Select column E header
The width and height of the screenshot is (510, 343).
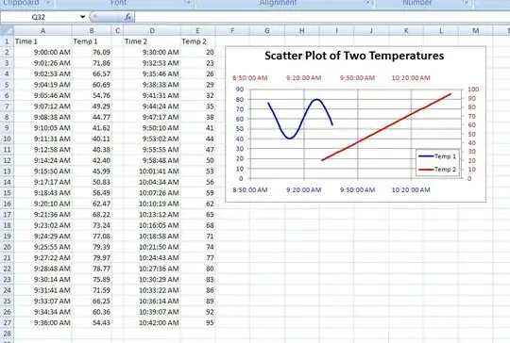197,31
